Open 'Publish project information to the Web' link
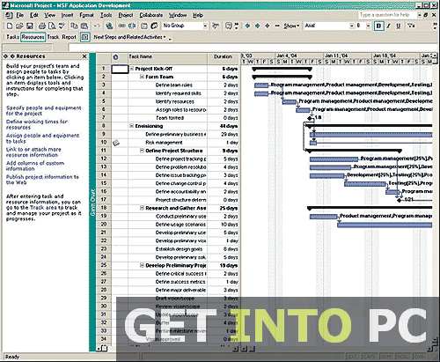 coord(42,180)
